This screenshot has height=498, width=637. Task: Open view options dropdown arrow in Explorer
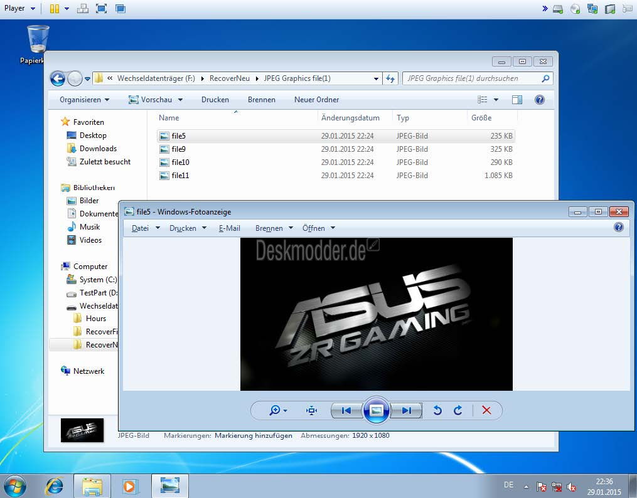point(496,100)
